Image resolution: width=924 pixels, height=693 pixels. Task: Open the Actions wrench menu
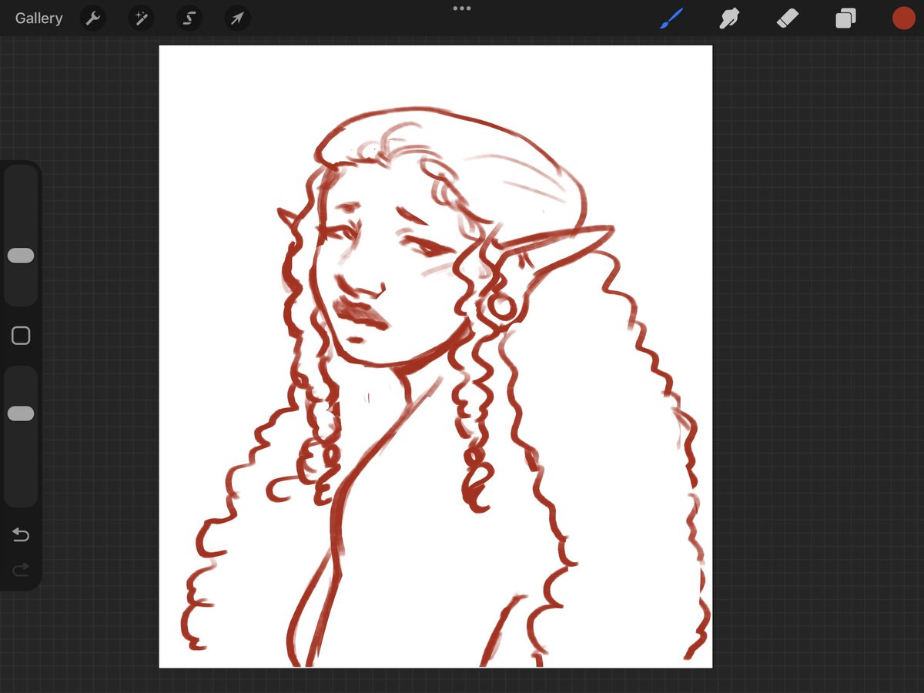93,18
